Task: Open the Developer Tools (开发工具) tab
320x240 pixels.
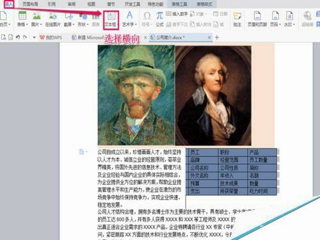Action: point(132,4)
